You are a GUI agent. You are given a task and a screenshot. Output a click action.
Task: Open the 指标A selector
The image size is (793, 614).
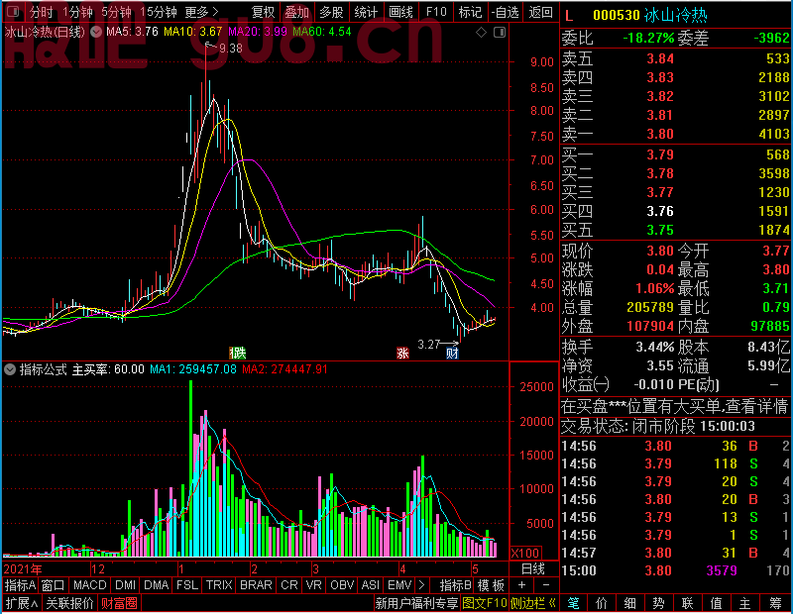pyautogui.click(x=20, y=585)
